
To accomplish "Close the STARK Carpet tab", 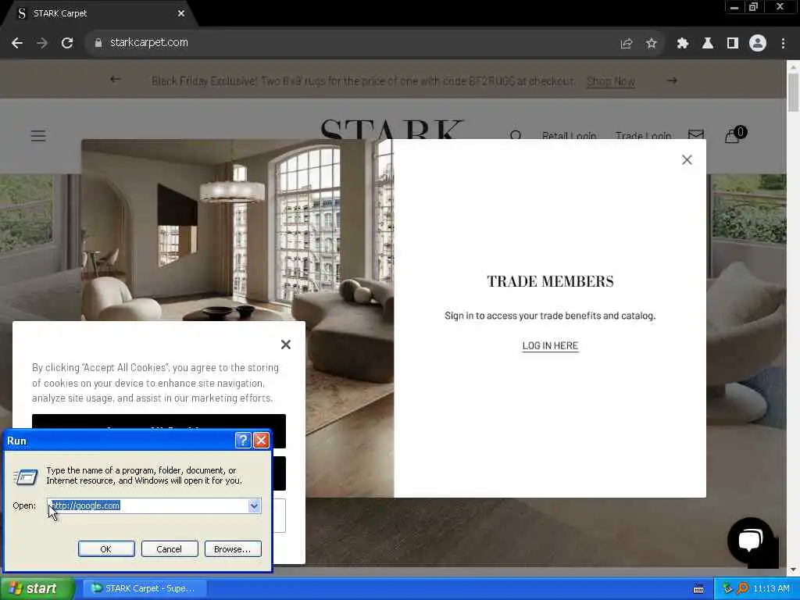I will click(x=181, y=14).
